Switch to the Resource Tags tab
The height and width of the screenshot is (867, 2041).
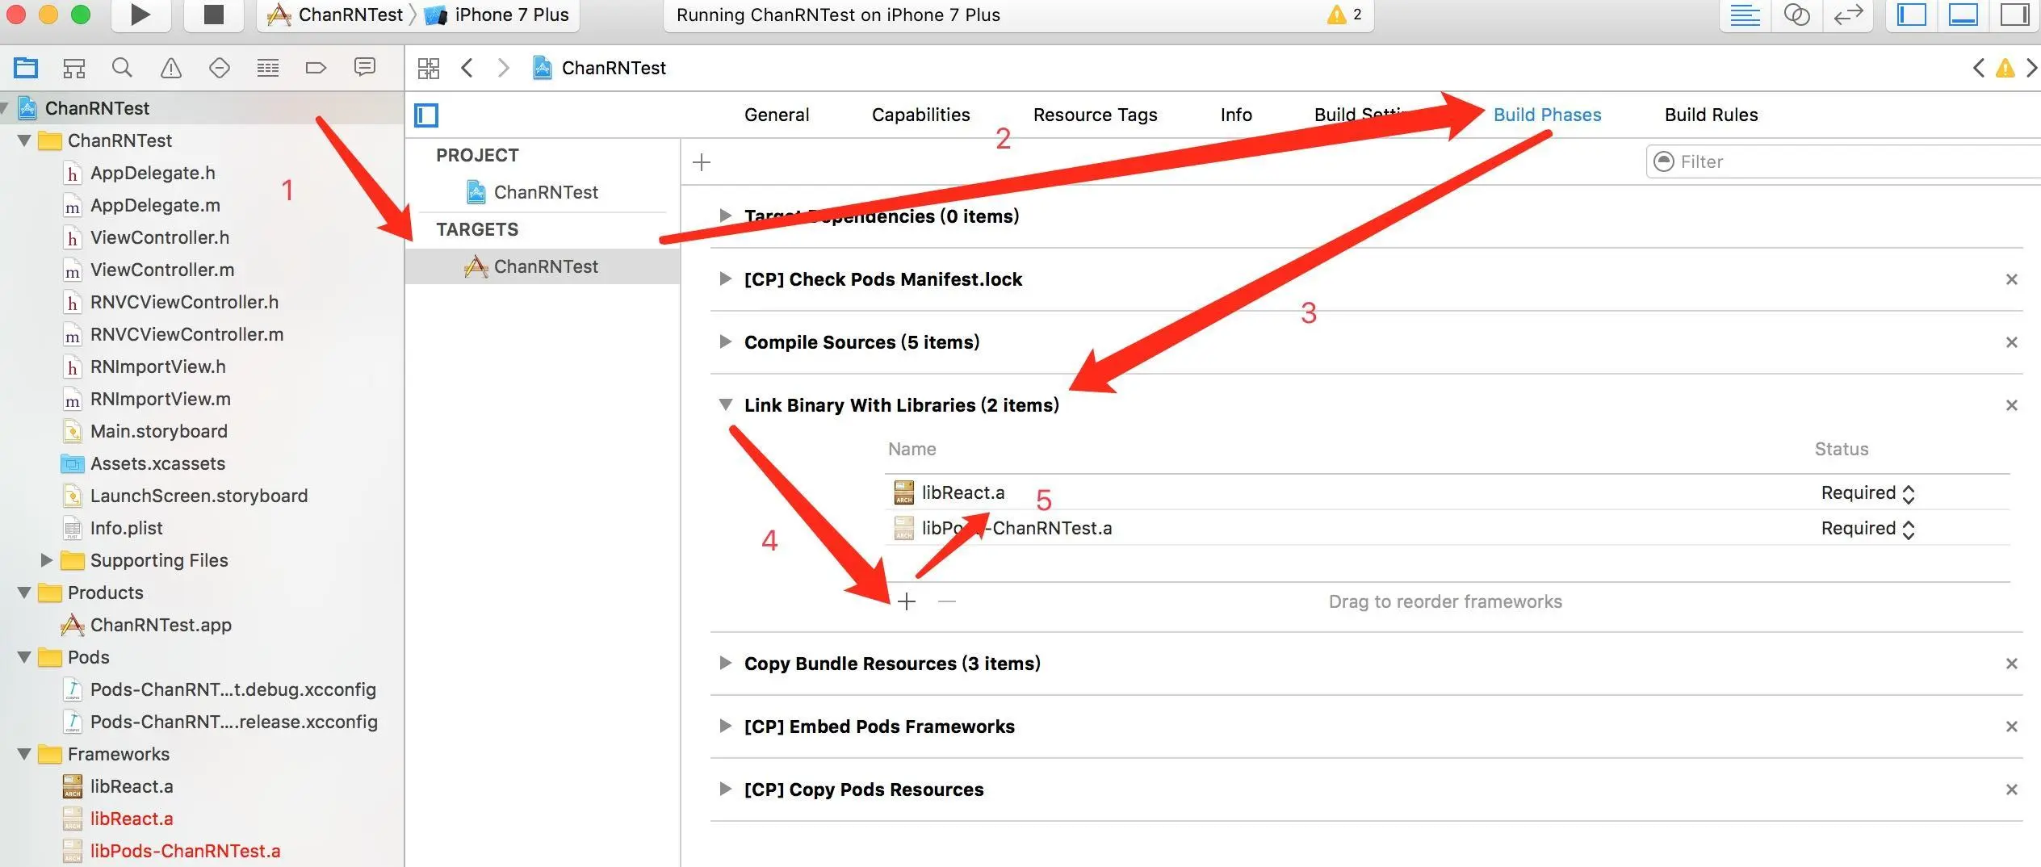(1096, 115)
